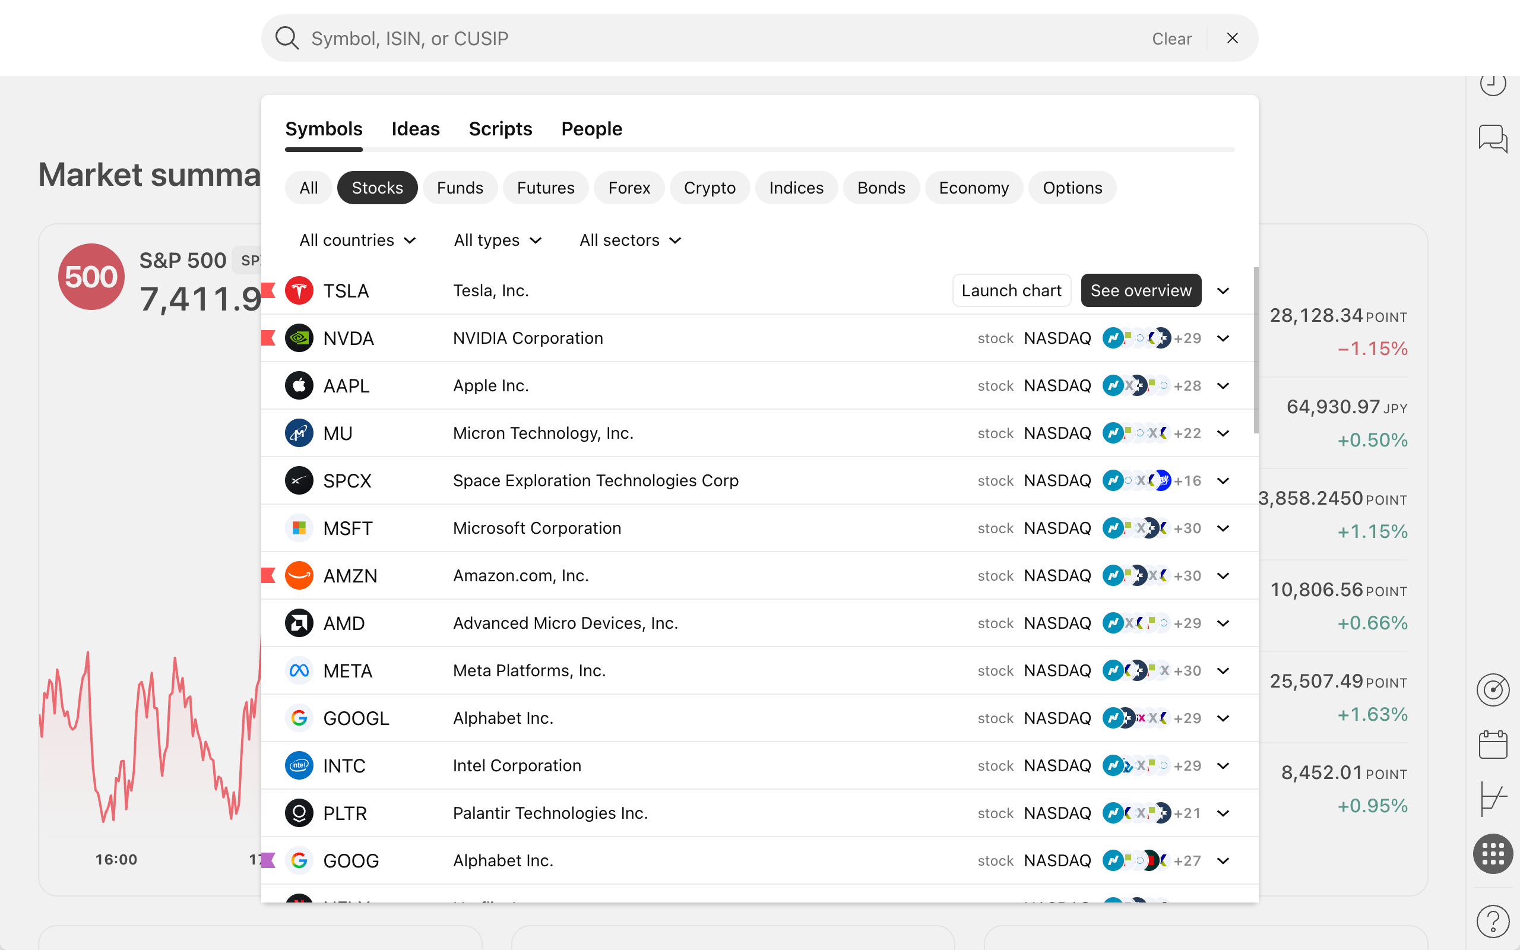
Task: Switch to the People tab
Action: pyautogui.click(x=591, y=129)
